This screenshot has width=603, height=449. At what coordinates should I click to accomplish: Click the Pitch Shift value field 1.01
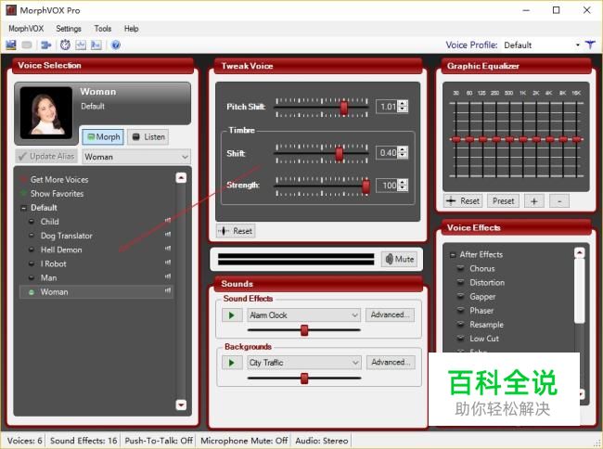[x=387, y=107]
